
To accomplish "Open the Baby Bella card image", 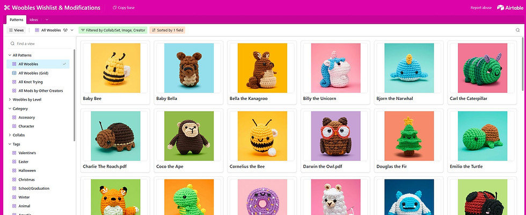I will (189, 68).
